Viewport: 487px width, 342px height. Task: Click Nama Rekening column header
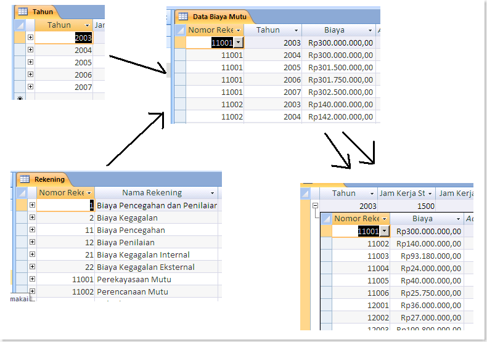156,193
